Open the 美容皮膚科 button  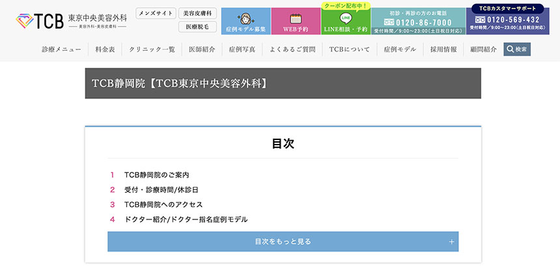(197, 13)
